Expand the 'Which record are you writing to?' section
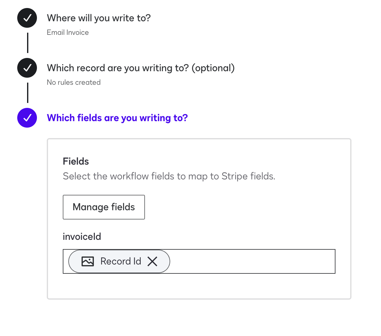 (141, 68)
